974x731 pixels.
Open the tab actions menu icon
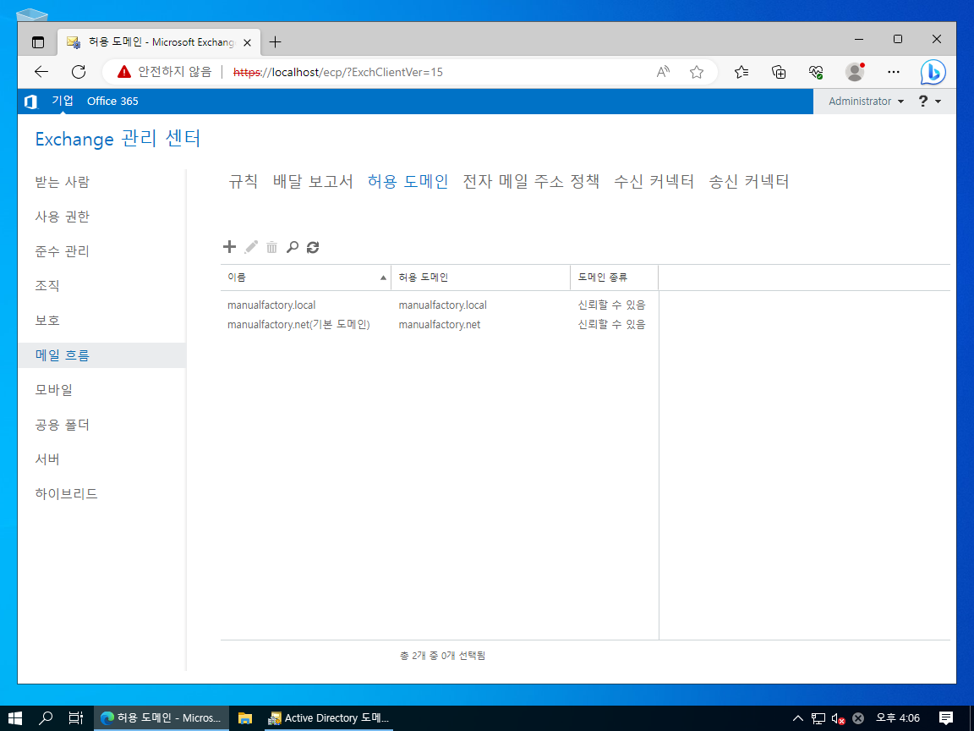[x=38, y=42]
